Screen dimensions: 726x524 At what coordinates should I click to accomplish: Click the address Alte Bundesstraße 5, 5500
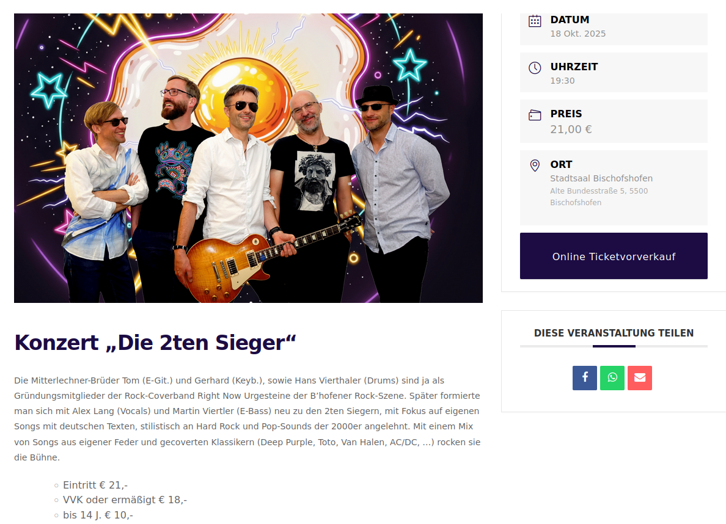[x=599, y=191]
